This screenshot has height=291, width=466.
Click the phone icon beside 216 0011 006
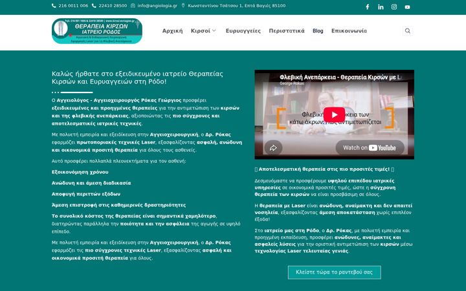tap(54, 6)
